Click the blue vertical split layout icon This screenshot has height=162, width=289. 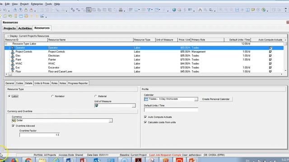248,10
